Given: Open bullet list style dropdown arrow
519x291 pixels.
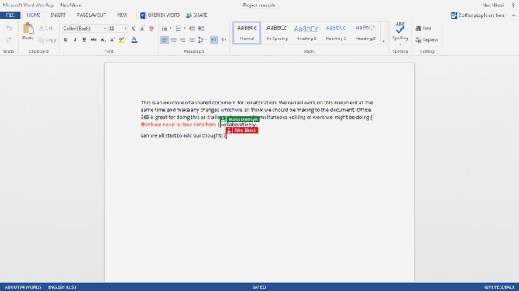Looking at the screenshot, I should pos(170,29).
